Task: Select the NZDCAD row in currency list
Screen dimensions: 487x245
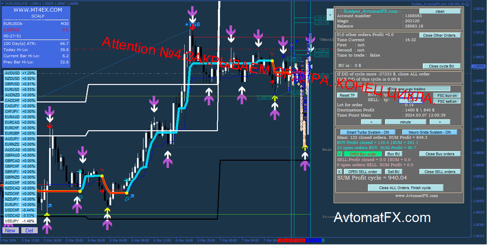Action: coord(20,188)
